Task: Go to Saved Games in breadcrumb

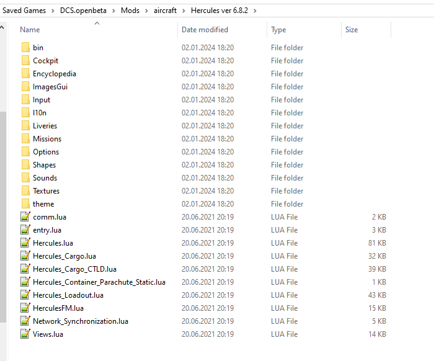Action: (24, 11)
